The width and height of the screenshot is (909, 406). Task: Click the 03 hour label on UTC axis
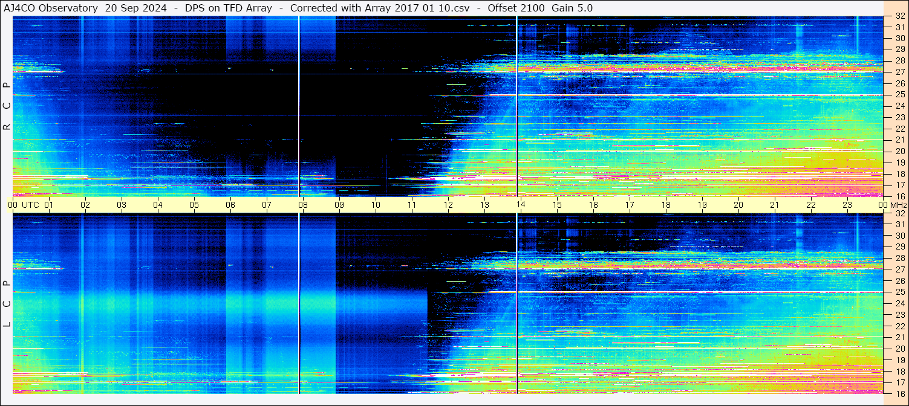[x=122, y=205]
